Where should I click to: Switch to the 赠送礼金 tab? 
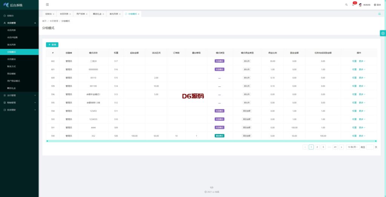coord(97,14)
